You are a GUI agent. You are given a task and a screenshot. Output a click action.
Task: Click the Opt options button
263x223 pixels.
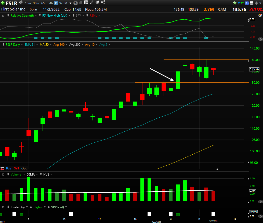(24, 168)
